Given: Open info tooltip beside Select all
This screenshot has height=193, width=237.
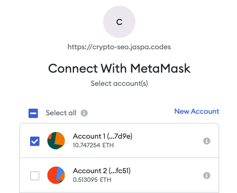Looking at the screenshot, I should pos(84,113).
